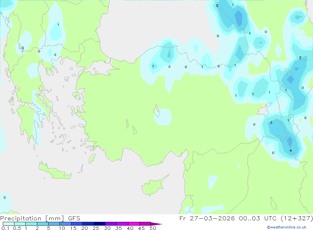Click the legend tick label '25'

click(x=96, y=228)
